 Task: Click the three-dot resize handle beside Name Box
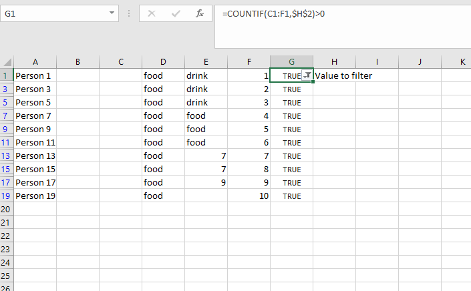pos(129,13)
